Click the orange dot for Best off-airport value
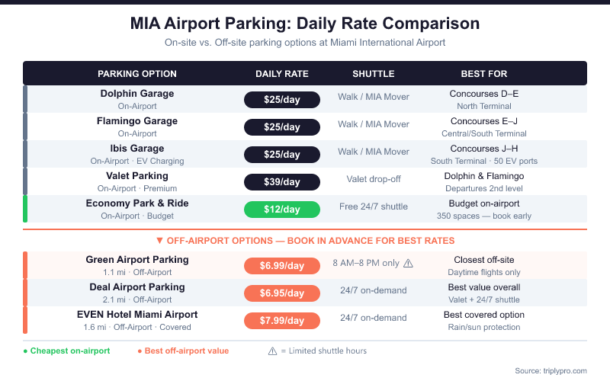The width and height of the screenshot is (610, 381). (x=140, y=351)
